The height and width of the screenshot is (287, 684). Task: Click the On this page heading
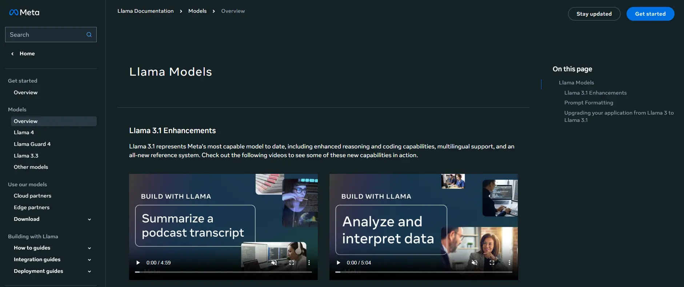[x=572, y=69]
